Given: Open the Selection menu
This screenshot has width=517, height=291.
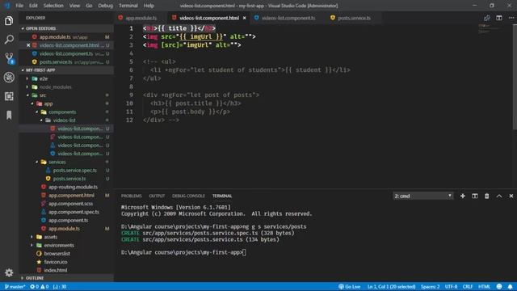Looking at the screenshot, I should coord(53,6).
